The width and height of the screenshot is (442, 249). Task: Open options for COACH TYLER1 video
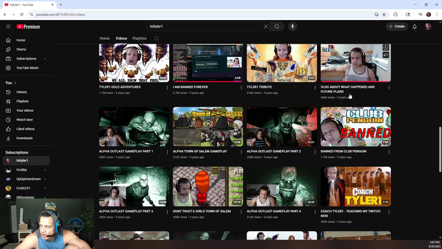389,212
